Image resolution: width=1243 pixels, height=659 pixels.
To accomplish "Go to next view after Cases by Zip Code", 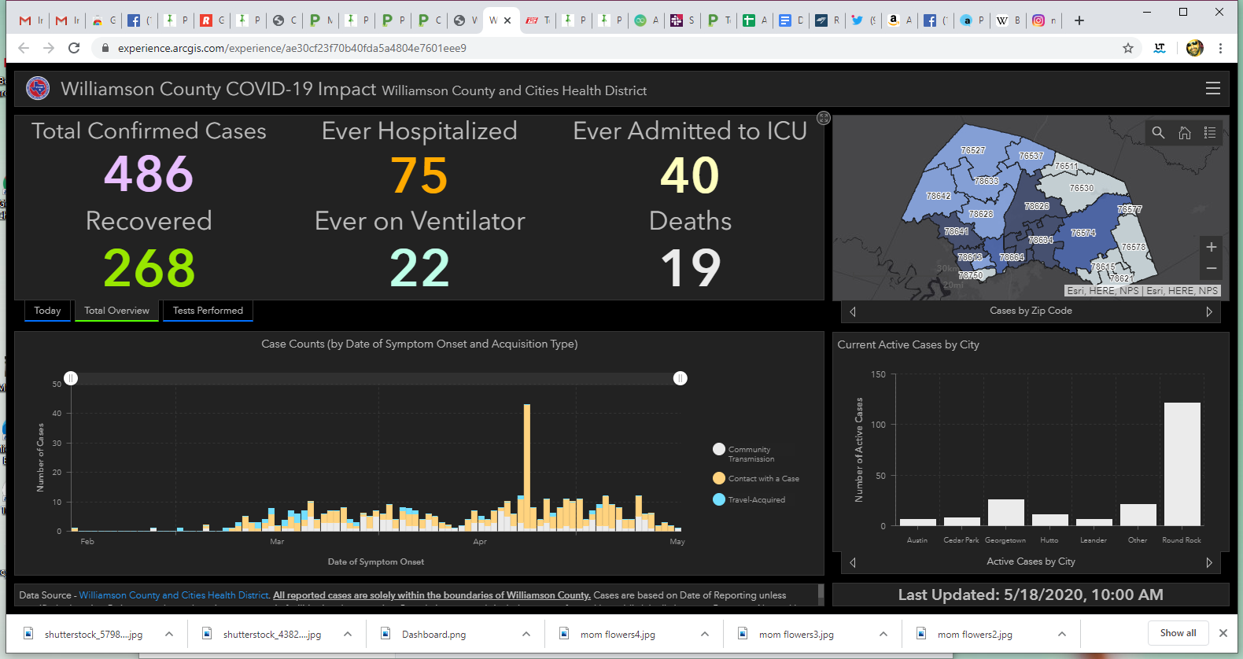I will 1208,311.
